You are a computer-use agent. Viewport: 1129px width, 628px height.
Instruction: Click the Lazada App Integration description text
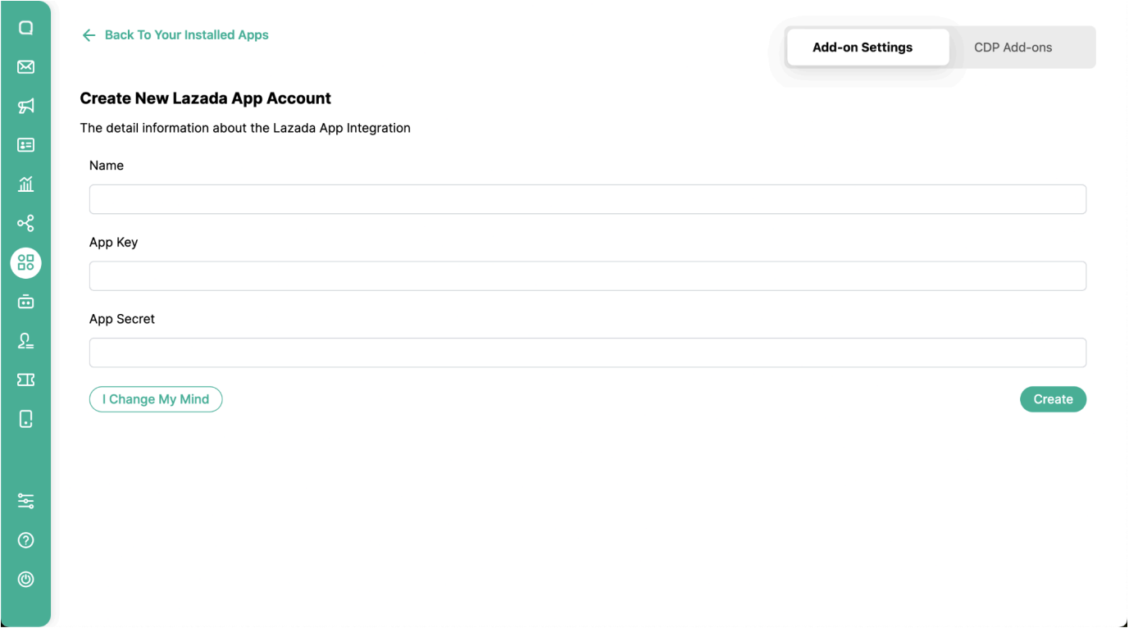pyautogui.click(x=245, y=128)
